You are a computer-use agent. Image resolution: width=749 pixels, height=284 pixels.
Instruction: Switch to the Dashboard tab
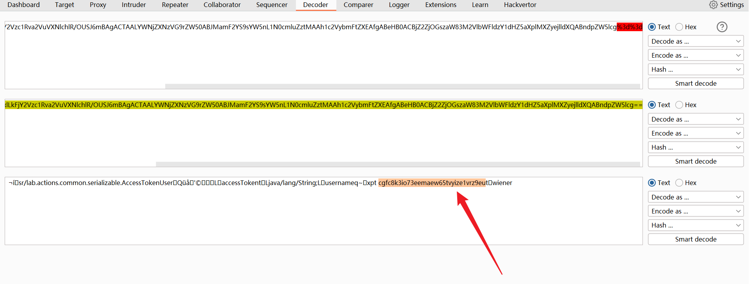[x=23, y=5]
